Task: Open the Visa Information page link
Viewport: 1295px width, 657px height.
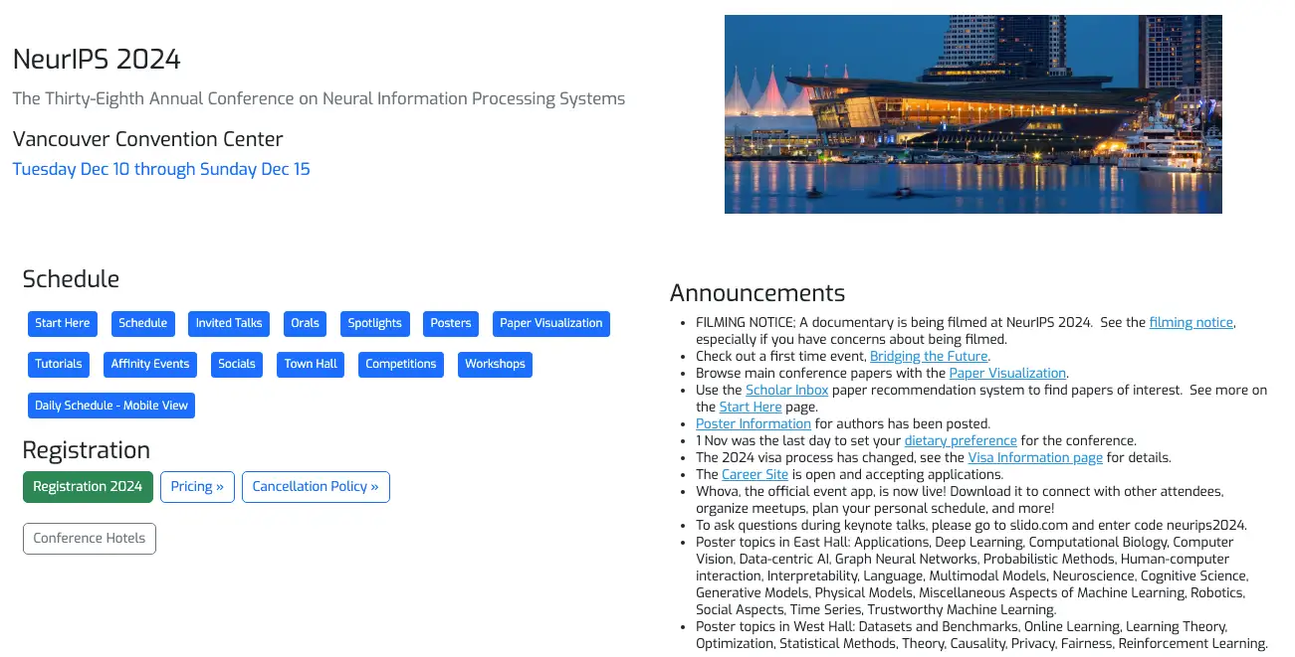Action: (x=1035, y=458)
